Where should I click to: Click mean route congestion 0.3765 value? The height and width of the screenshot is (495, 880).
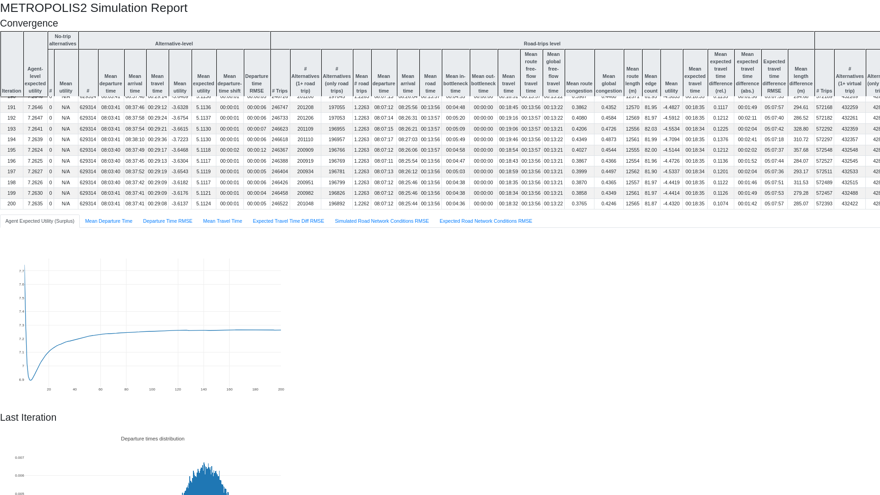pos(579,203)
